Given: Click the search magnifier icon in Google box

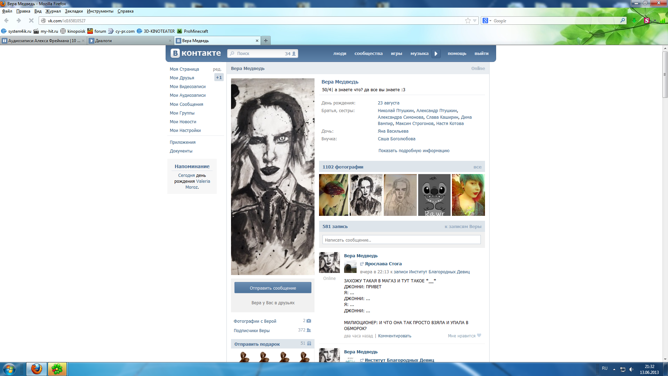Looking at the screenshot, I should pos(622,21).
